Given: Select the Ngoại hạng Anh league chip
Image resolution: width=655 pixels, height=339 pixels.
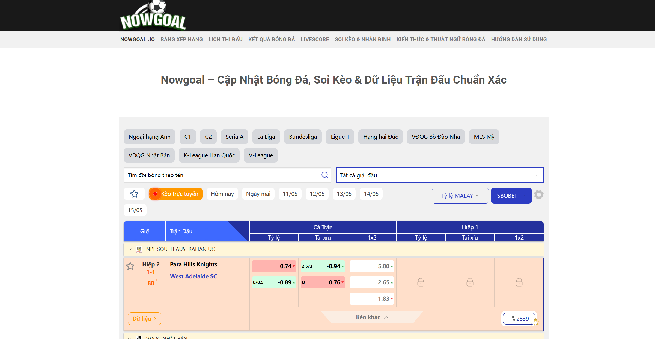Looking at the screenshot, I should (150, 137).
